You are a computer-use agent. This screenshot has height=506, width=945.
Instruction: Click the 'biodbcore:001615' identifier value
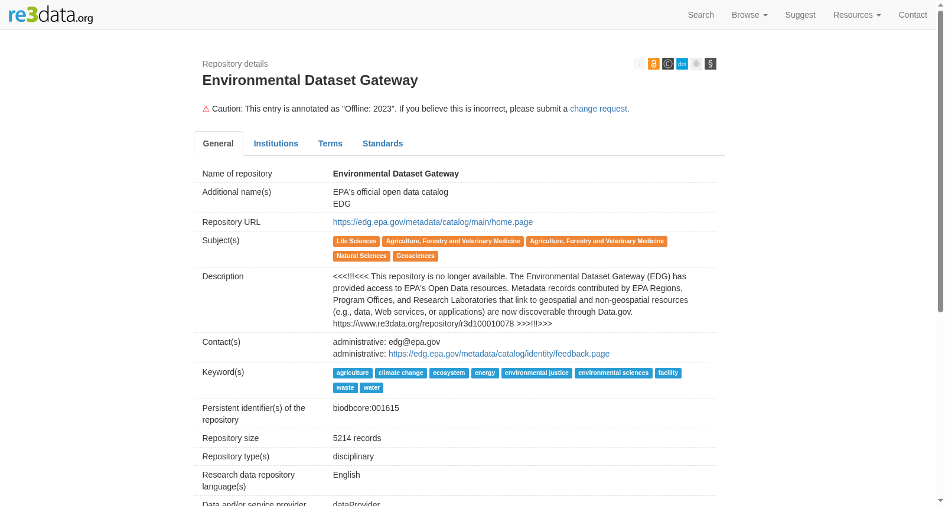(366, 408)
